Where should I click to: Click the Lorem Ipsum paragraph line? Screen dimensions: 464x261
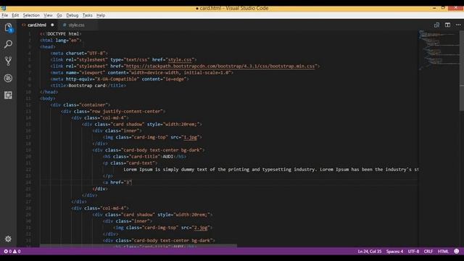[x=270, y=170]
